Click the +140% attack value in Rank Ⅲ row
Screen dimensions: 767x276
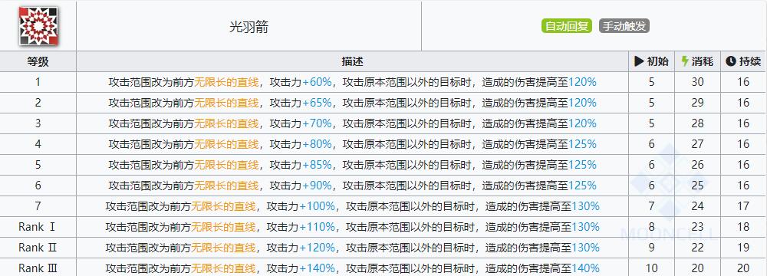pos(318,268)
